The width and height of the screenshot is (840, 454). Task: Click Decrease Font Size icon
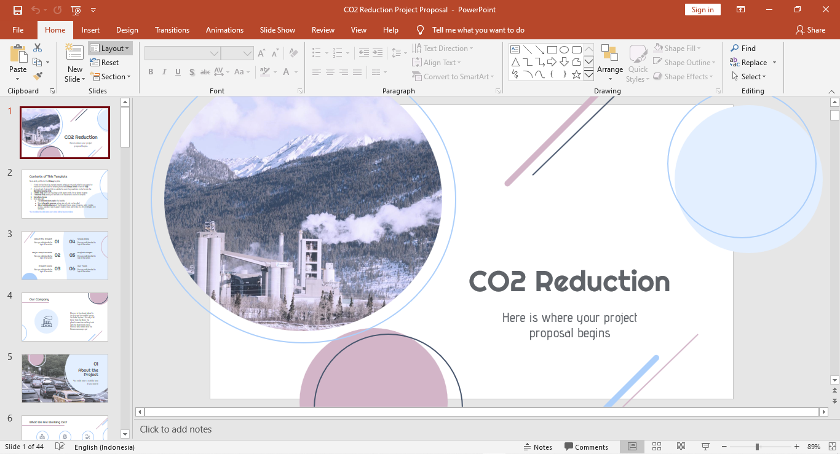(x=276, y=53)
